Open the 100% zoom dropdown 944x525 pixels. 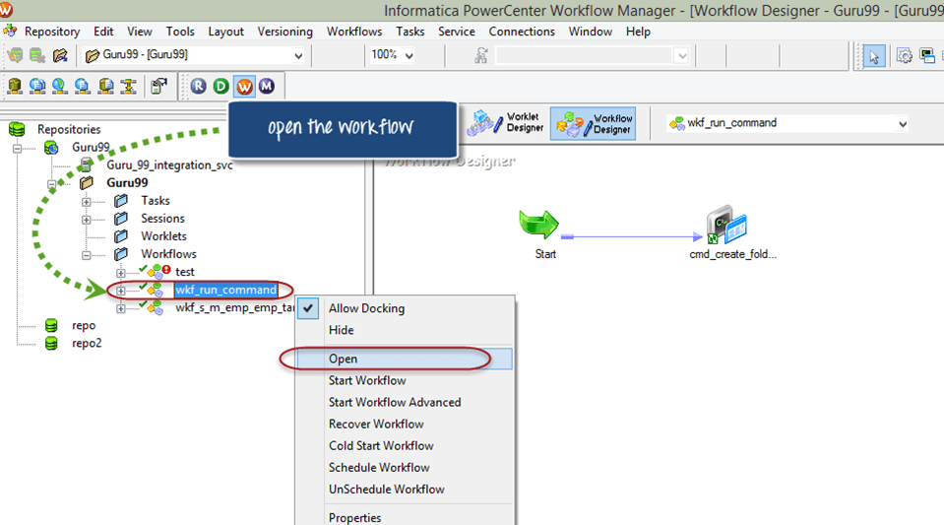click(x=409, y=56)
